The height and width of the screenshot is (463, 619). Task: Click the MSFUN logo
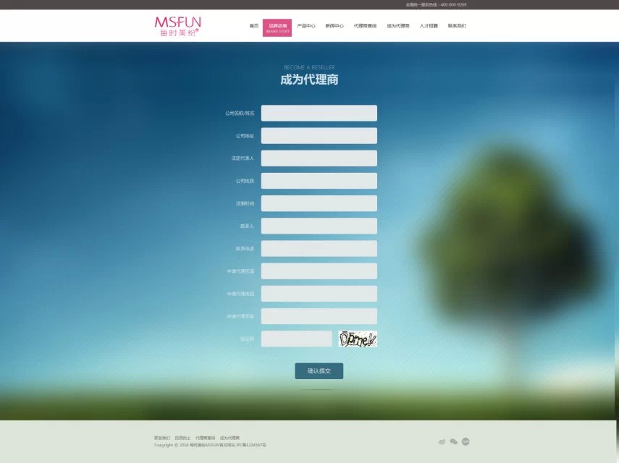[177, 26]
